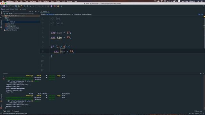This screenshot has height=115, width=205.
Task: Open Terminal panel gear settings
Action: (201, 73)
